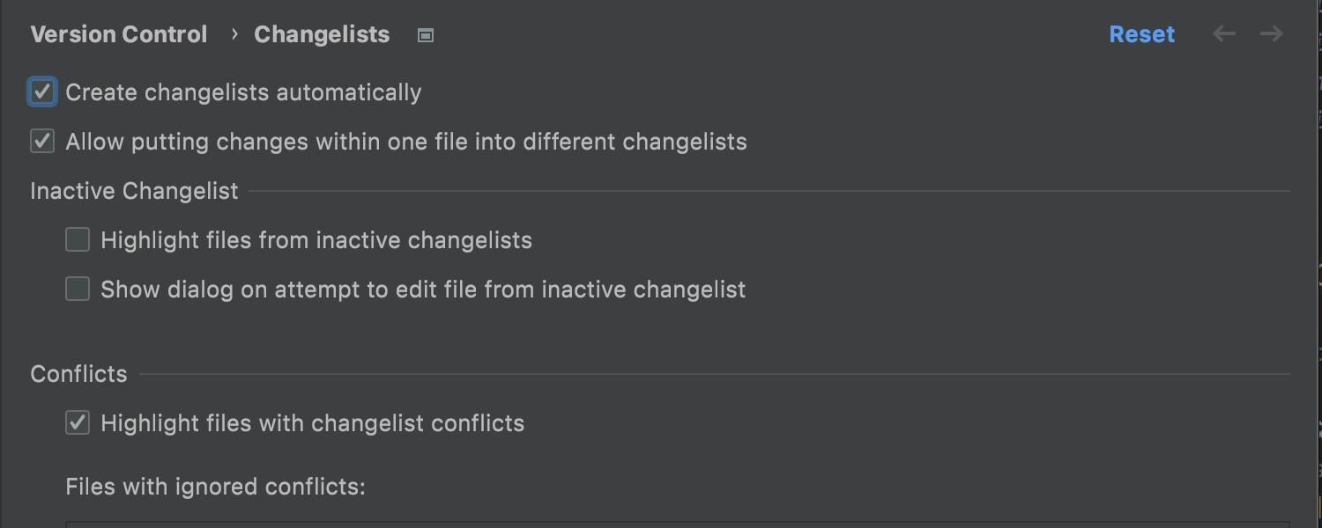Enable Highlight files from inactive changelists
This screenshot has width=1322, height=528.
[78, 239]
